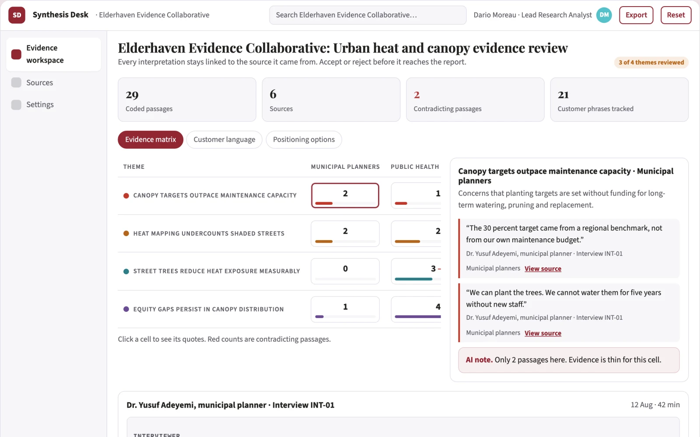This screenshot has width=700, height=437.
Task: Switch to Customer language tab
Action: click(x=224, y=140)
